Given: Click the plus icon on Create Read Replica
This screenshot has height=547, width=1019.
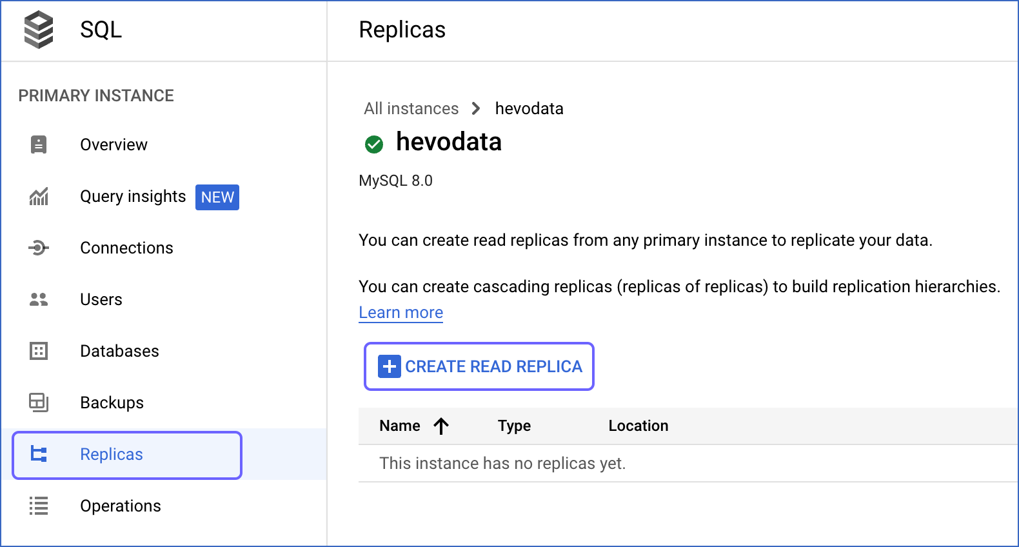Looking at the screenshot, I should (390, 366).
